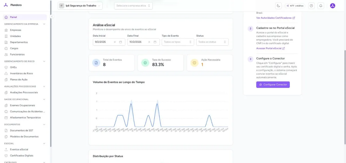346x163 pixels.
Task: Open the user profile avatar
Action: pos(333,6)
